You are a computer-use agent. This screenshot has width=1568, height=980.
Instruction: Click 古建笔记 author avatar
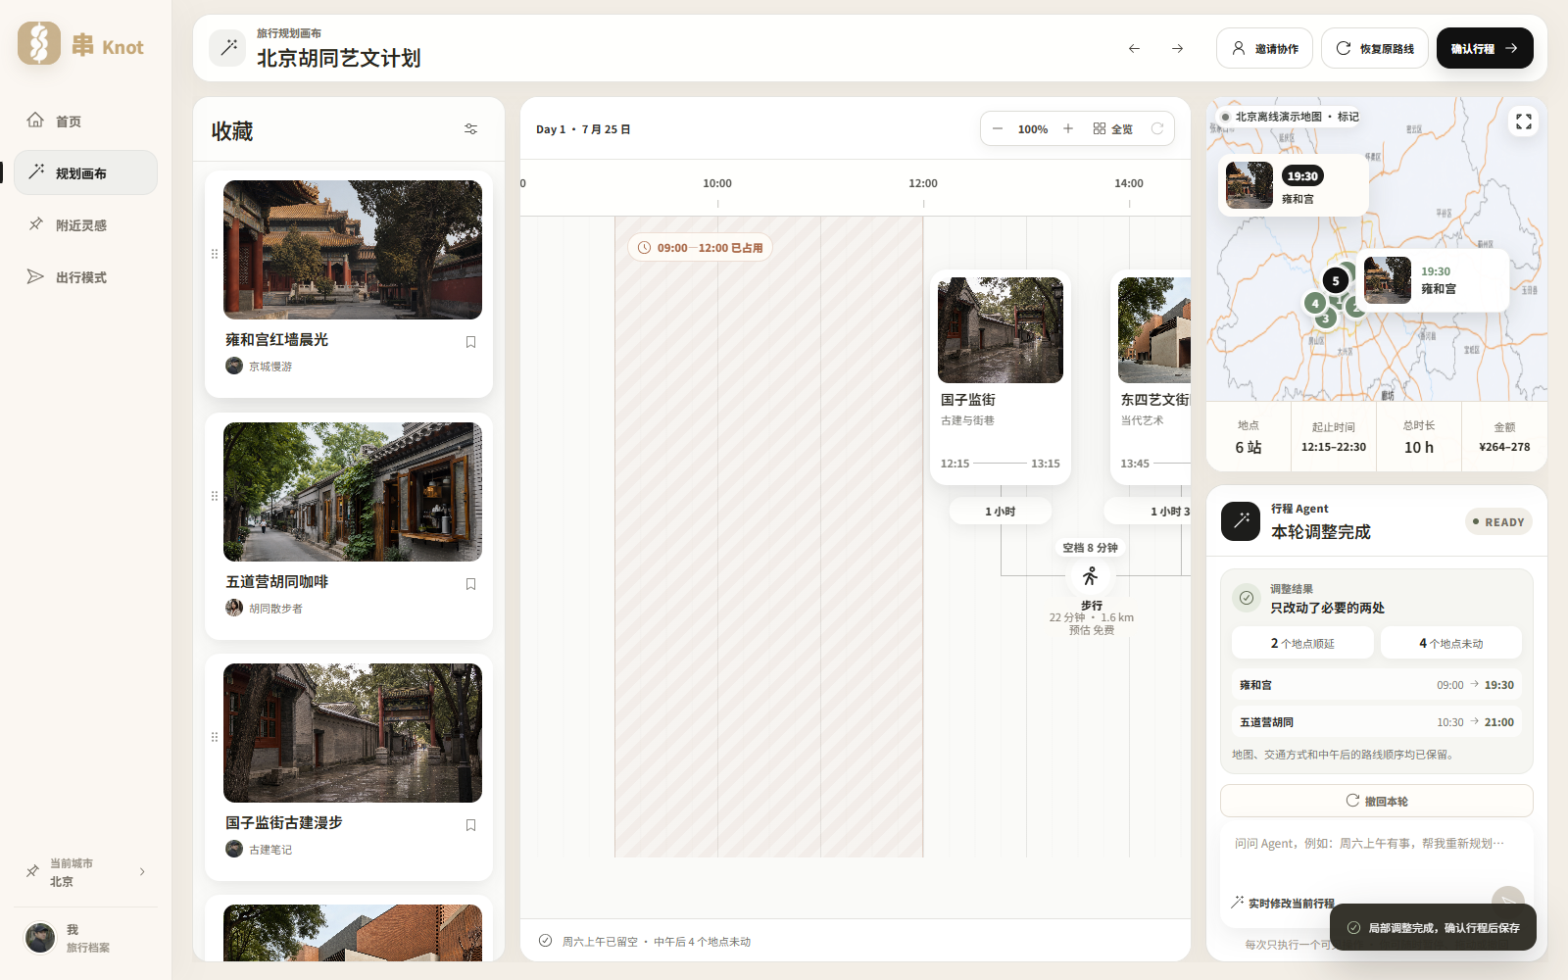point(234,849)
